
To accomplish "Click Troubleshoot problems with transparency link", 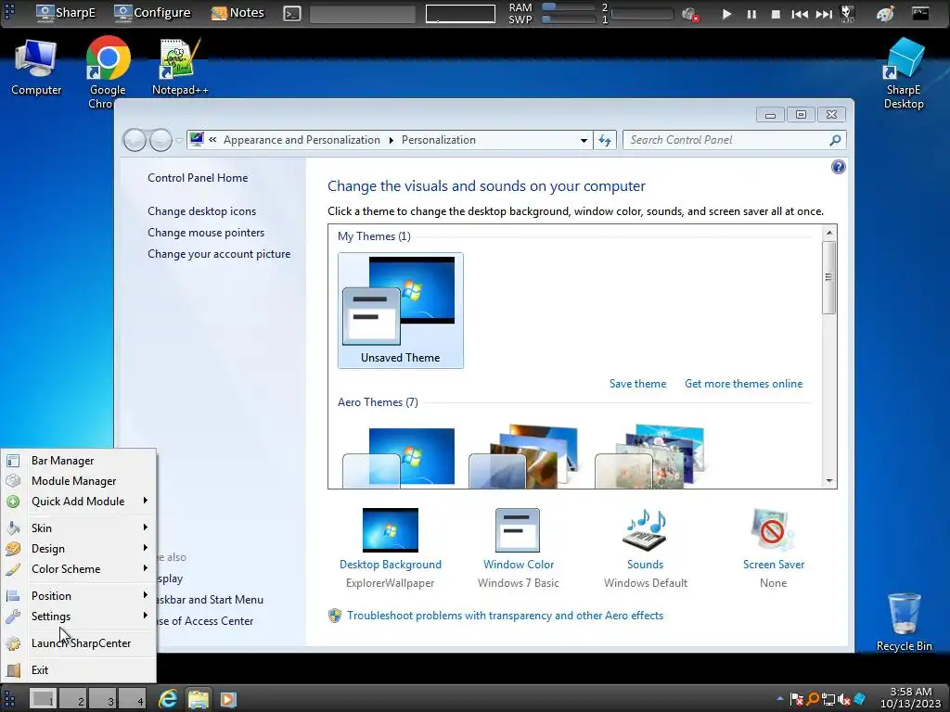I will (x=505, y=616).
